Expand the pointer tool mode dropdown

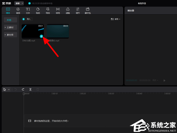pos(9,89)
